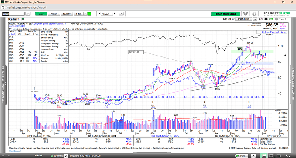296x158 pixels.
Task: Select the full-screen layout icon in bottom bar
Action: 278,156
